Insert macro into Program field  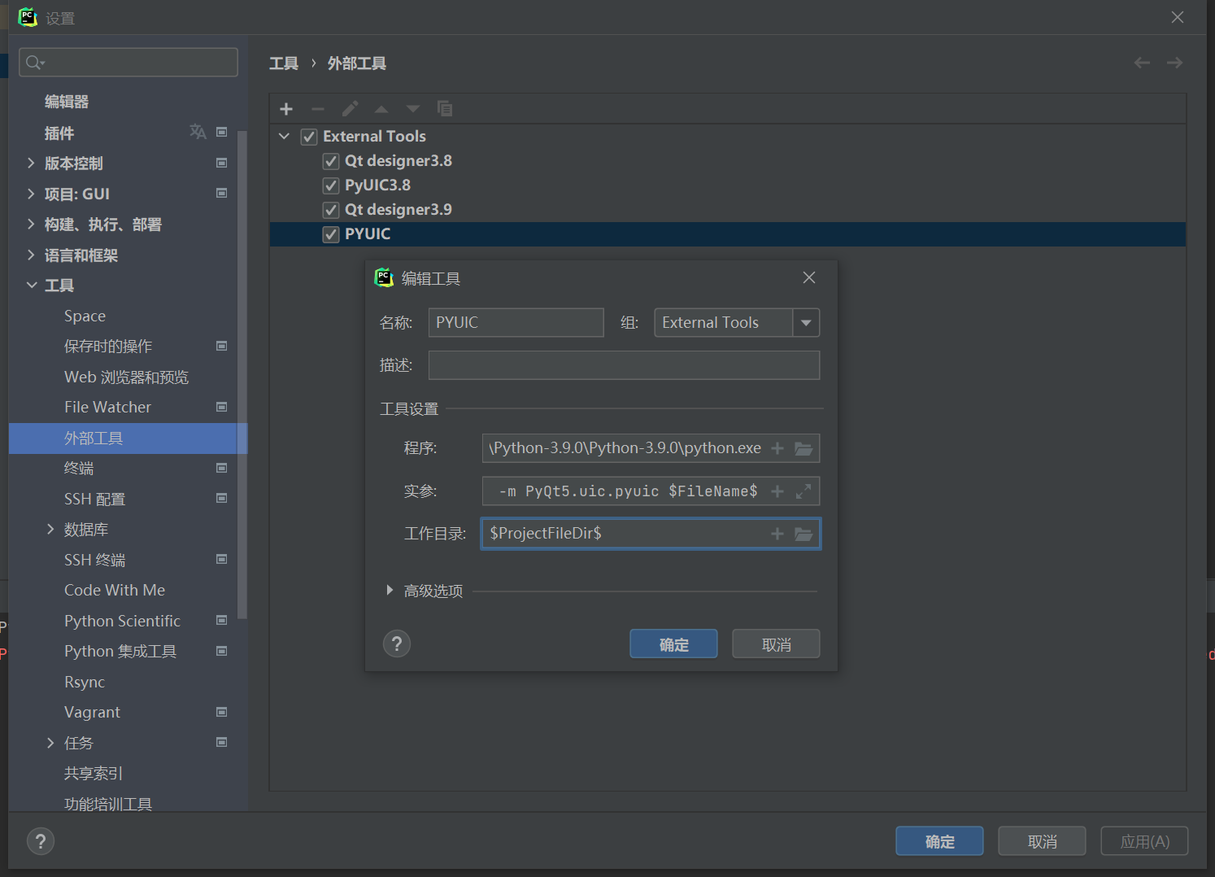777,448
